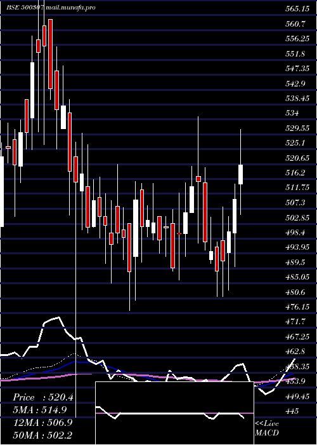Click the 5MA : 514.9 readout
Viewport: 317px width, 445px height.
pos(40,410)
